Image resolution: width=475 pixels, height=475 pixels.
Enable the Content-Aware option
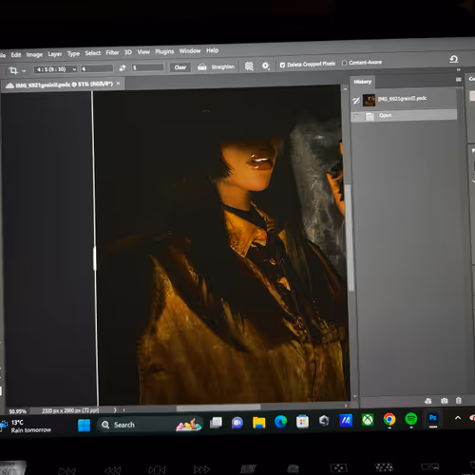pyautogui.click(x=345, y=63)
